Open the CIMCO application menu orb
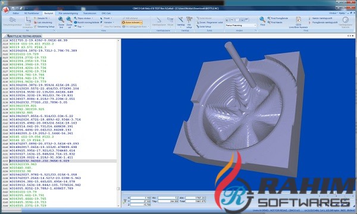The width and height of the screenshot is (357, 214). tap(5, 10)
